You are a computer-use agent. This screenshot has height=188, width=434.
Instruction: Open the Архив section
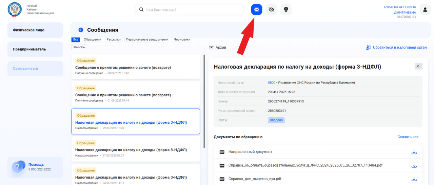(x=218, y=47)
